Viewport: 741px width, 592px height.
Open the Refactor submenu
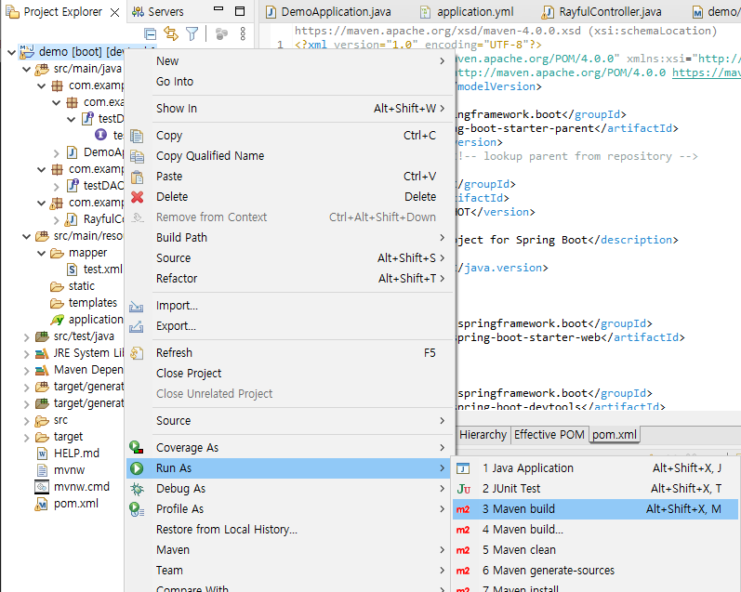click(x=300, y=279)
